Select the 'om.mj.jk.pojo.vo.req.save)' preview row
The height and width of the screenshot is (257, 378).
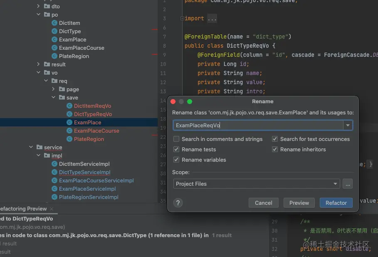[x=32, y=227]
